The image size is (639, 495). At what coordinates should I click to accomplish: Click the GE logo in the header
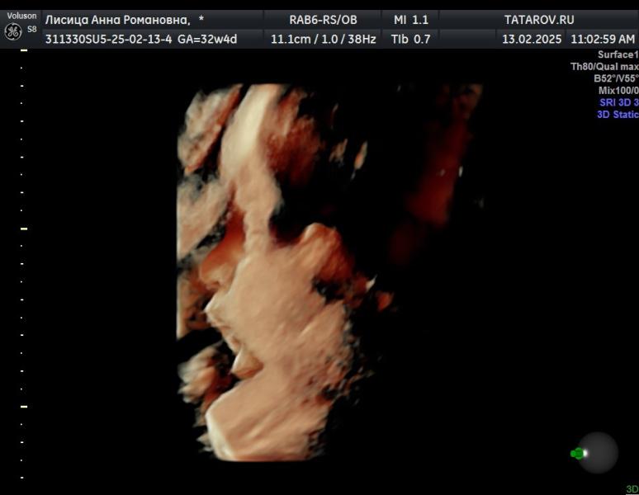[x=13, y=31]
